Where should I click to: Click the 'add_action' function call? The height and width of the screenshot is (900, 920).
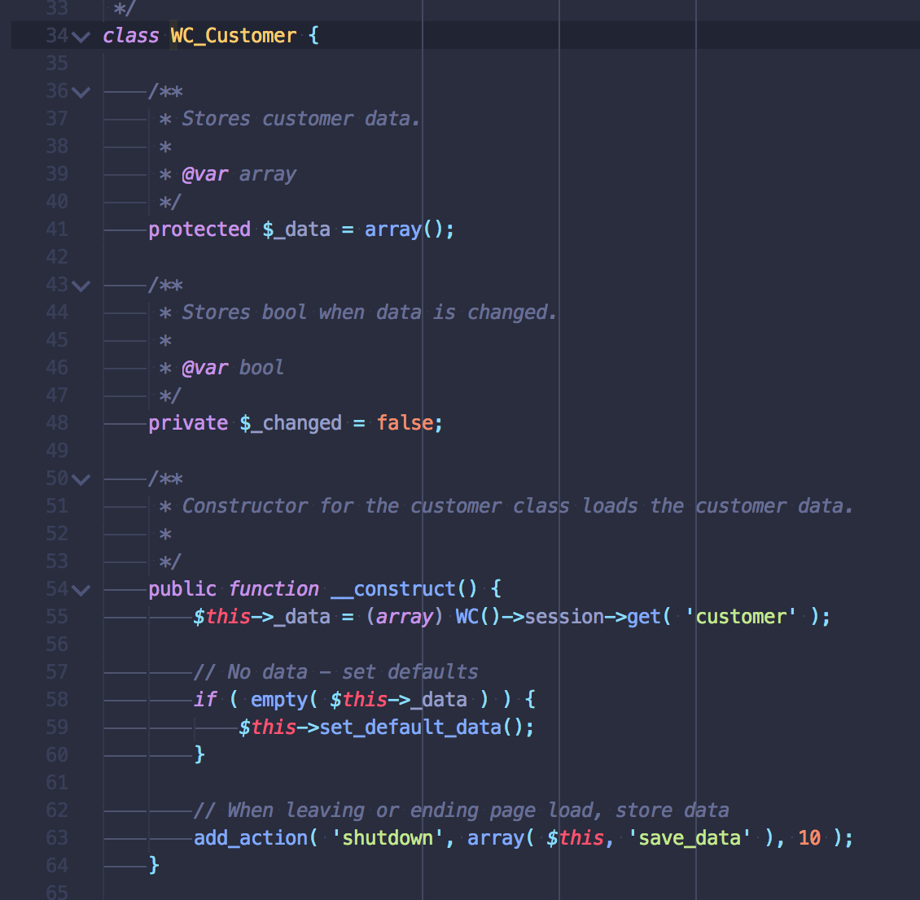click(x=251, y=838)
